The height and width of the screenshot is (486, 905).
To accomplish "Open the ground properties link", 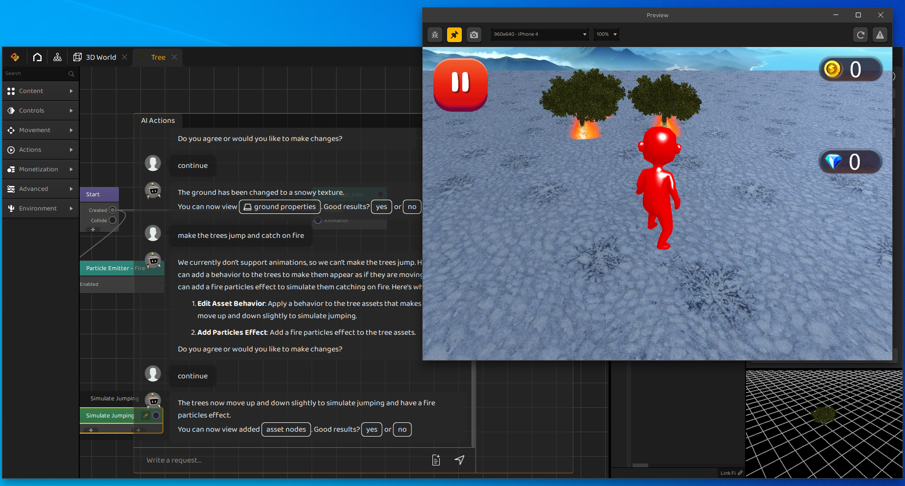I will (x=280, y=207).
